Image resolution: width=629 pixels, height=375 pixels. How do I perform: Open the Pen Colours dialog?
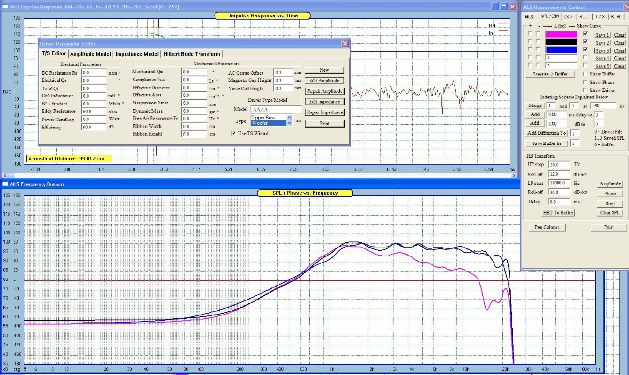[547, 227]
